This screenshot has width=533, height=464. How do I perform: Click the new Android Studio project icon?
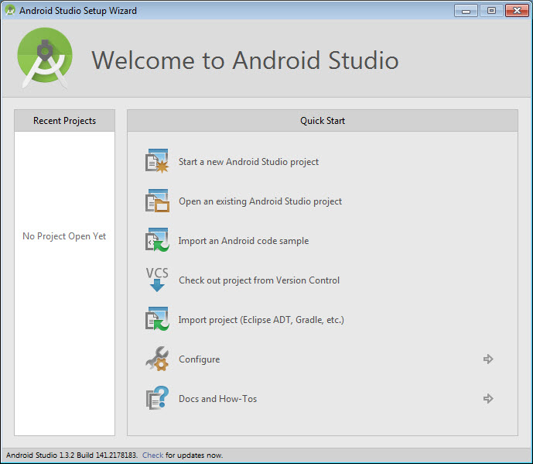(x=157, y=161)
